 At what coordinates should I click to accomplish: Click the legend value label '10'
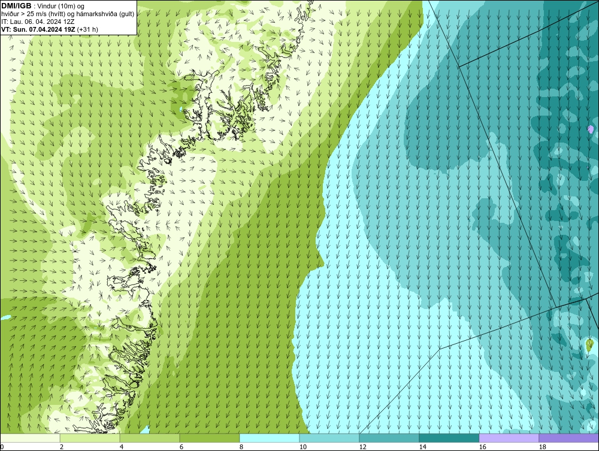[302, 447]
